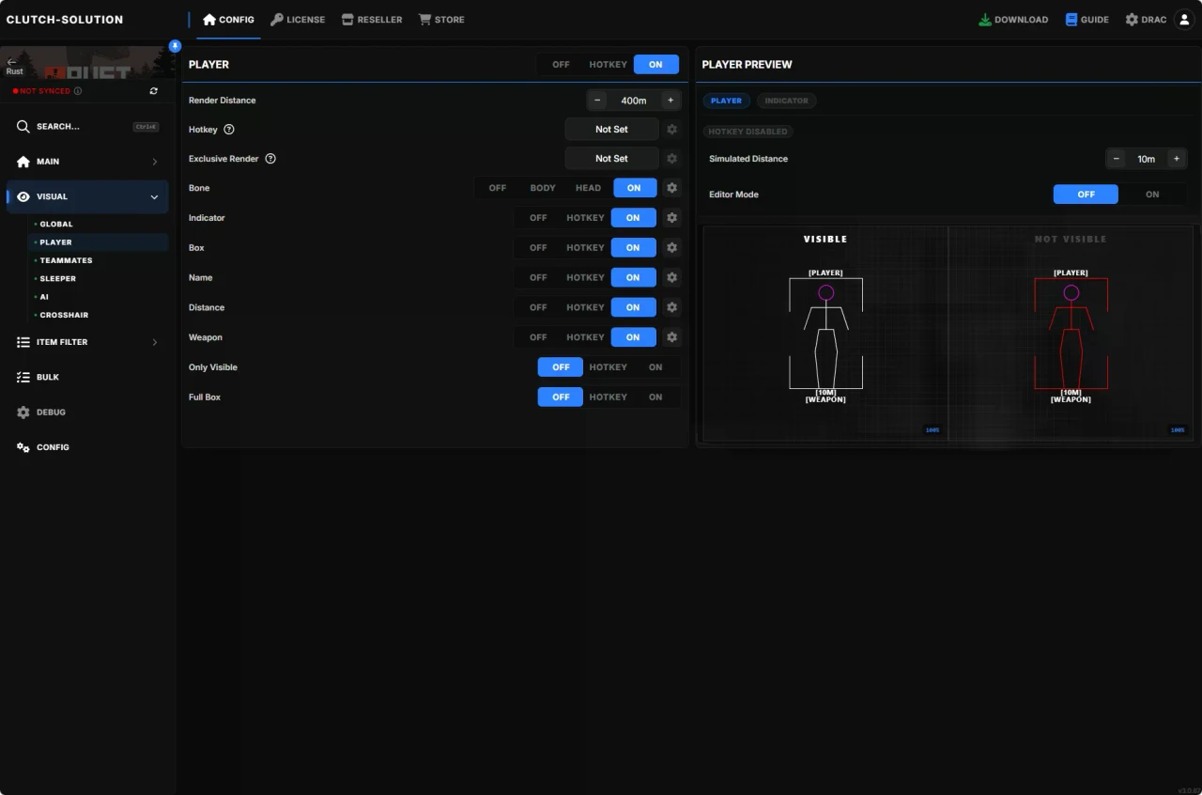Viewport: 1202px width, 795px height.
Task: Turn Indicator OFF
Action: [x=538, y=218]
